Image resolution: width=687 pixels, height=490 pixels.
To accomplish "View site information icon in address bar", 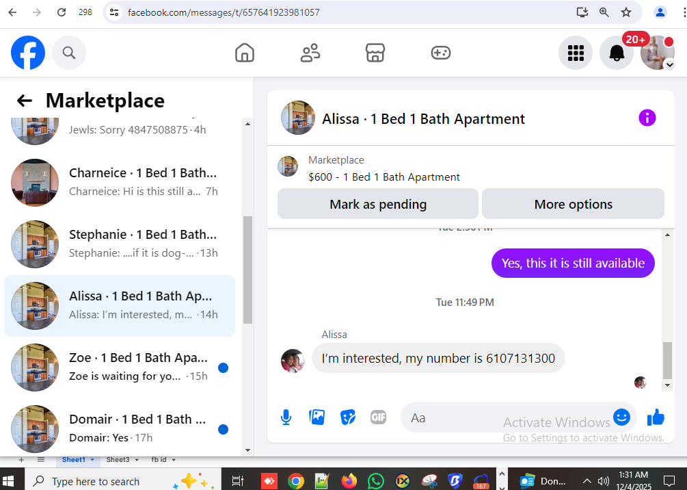I will pos(114,12).
